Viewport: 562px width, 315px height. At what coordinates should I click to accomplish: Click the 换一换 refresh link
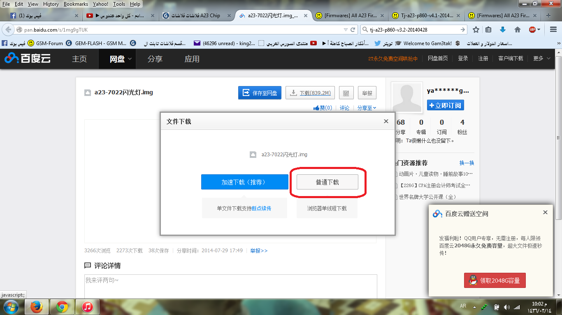467,163
